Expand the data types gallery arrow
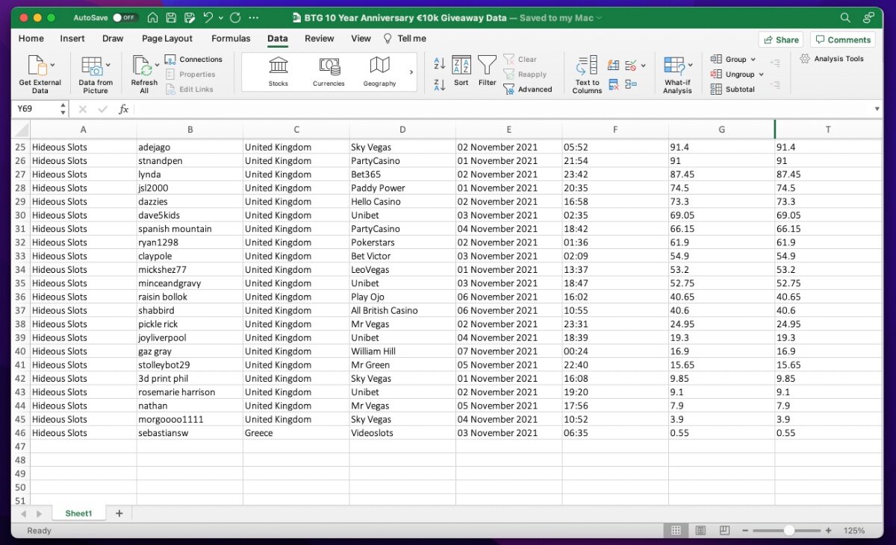 tap(411, 72)
